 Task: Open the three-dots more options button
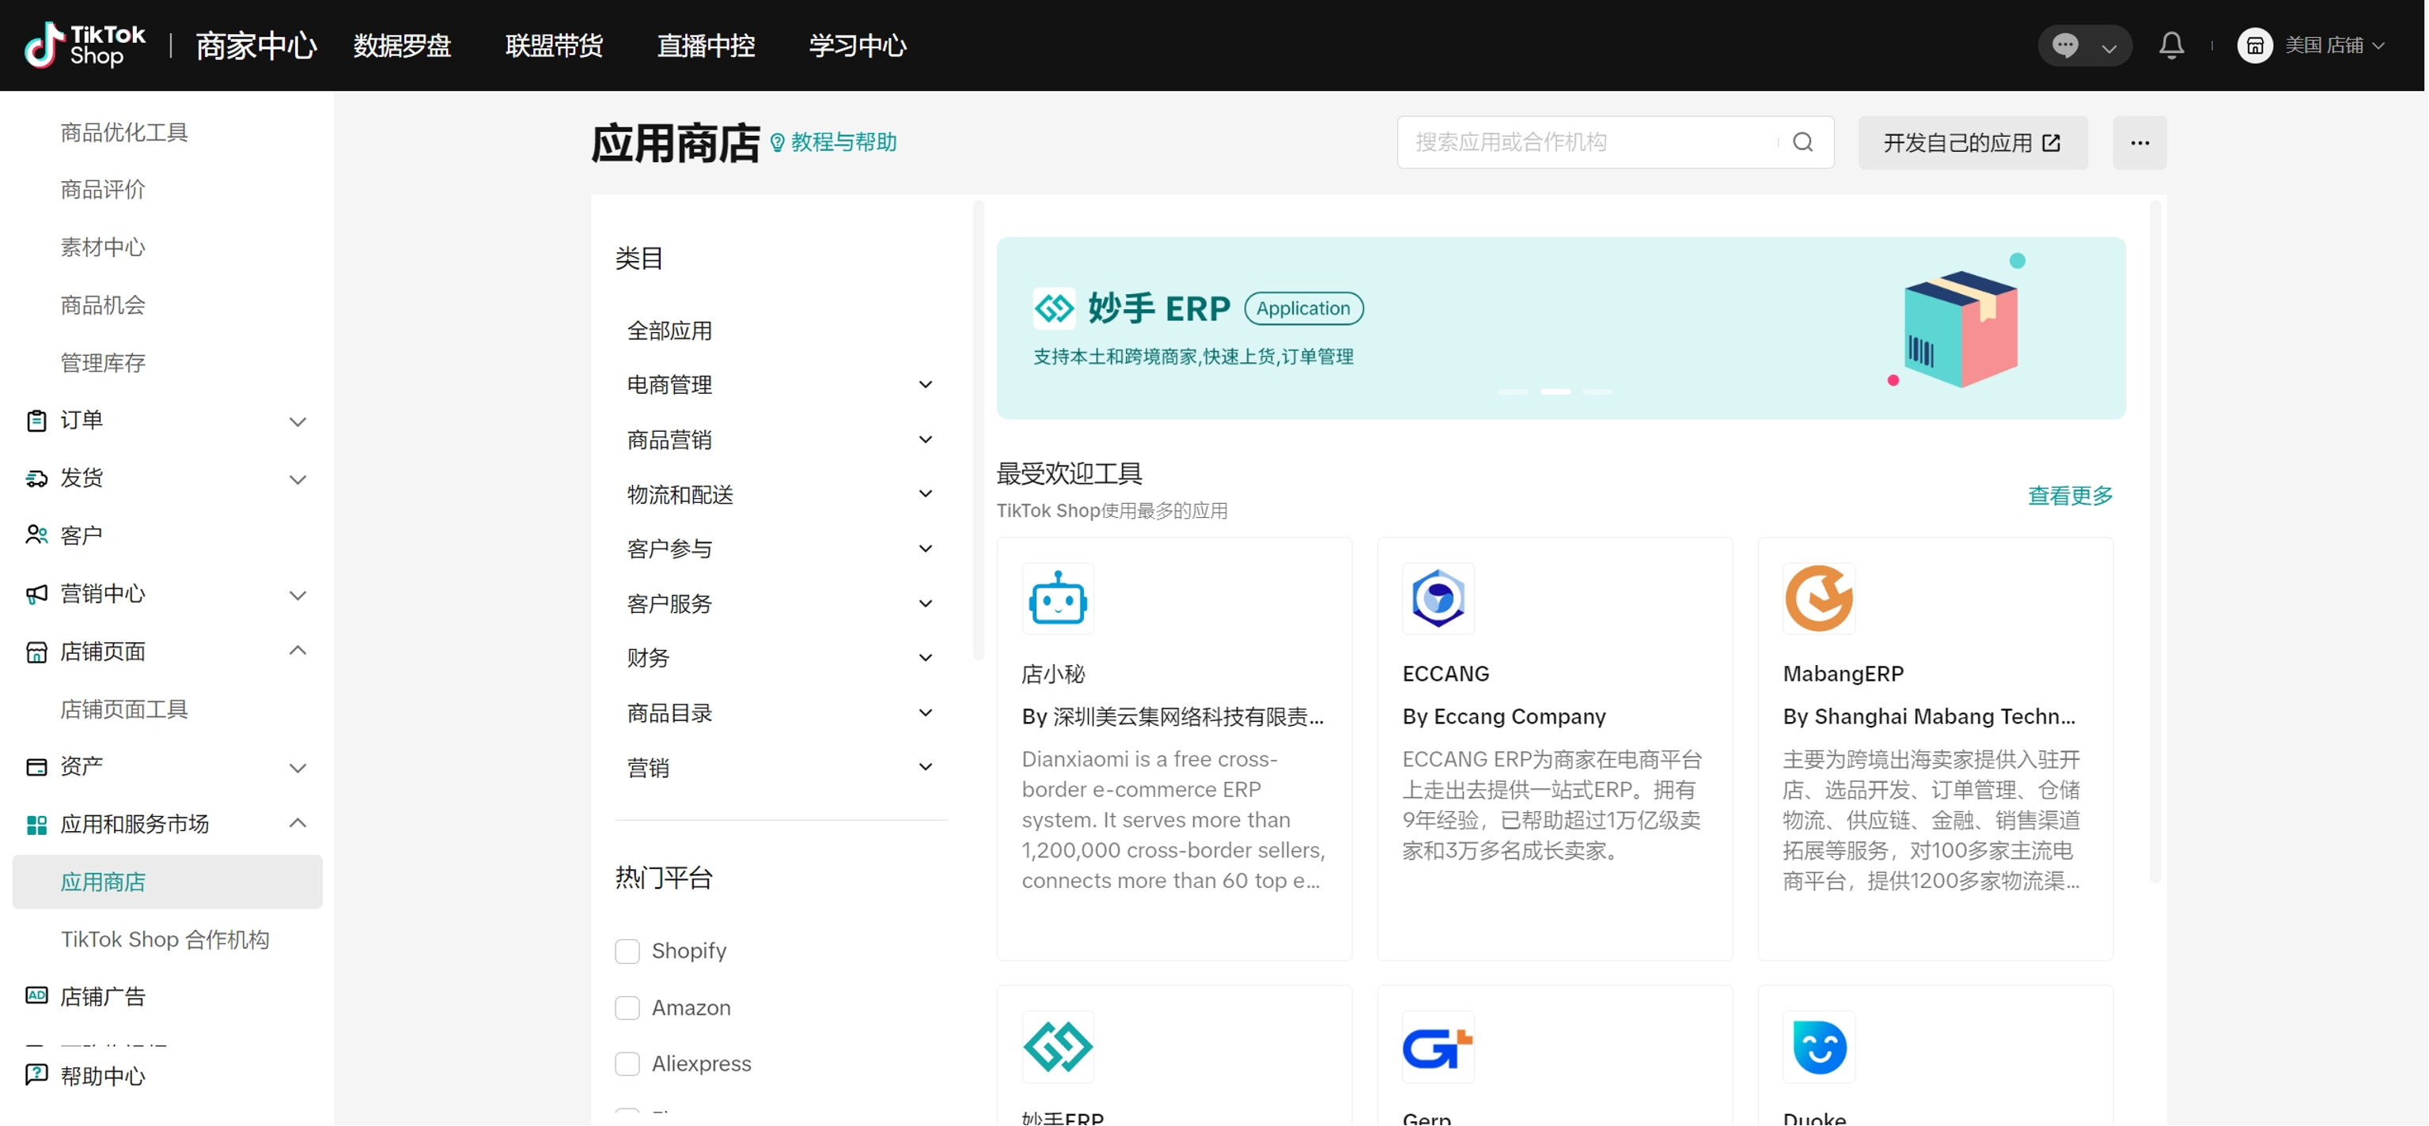coord(2139,143)
